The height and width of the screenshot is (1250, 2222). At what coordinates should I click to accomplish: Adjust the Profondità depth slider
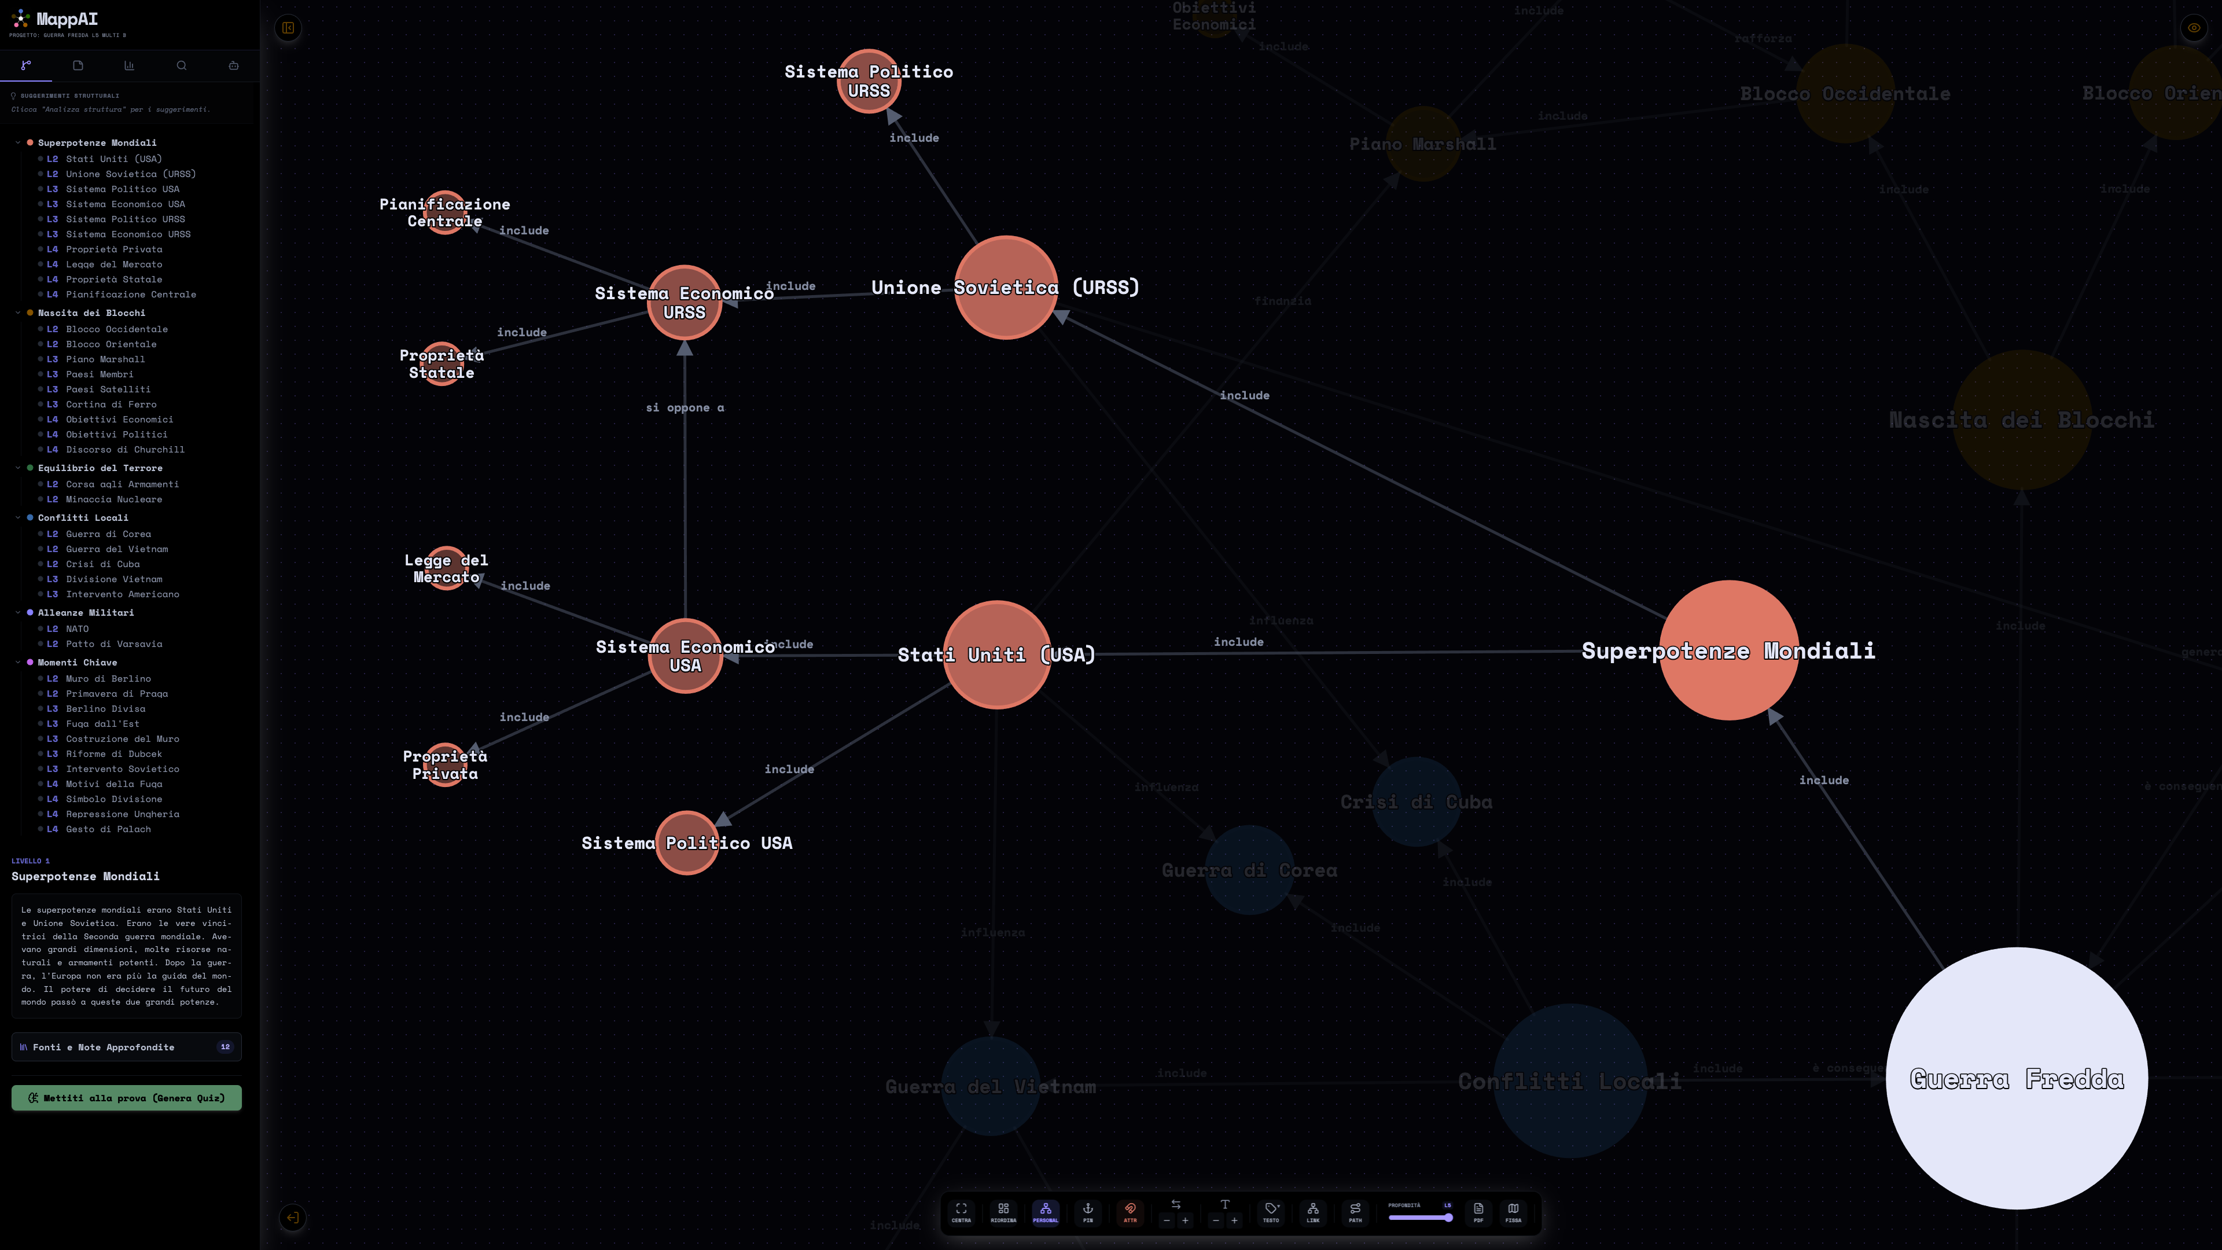(x=1420, y=1217)
